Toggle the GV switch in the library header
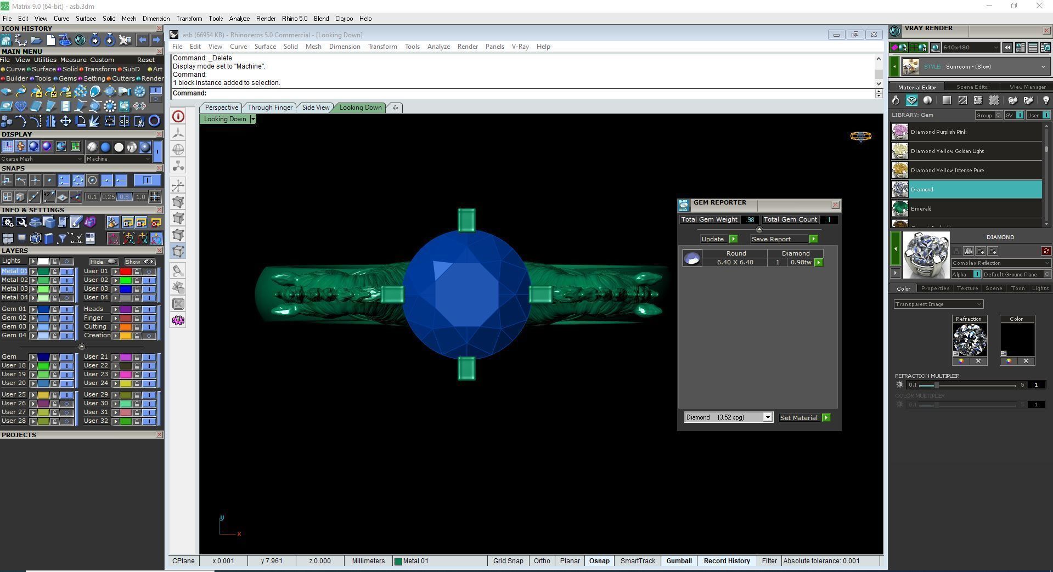 pos(1020,115)
